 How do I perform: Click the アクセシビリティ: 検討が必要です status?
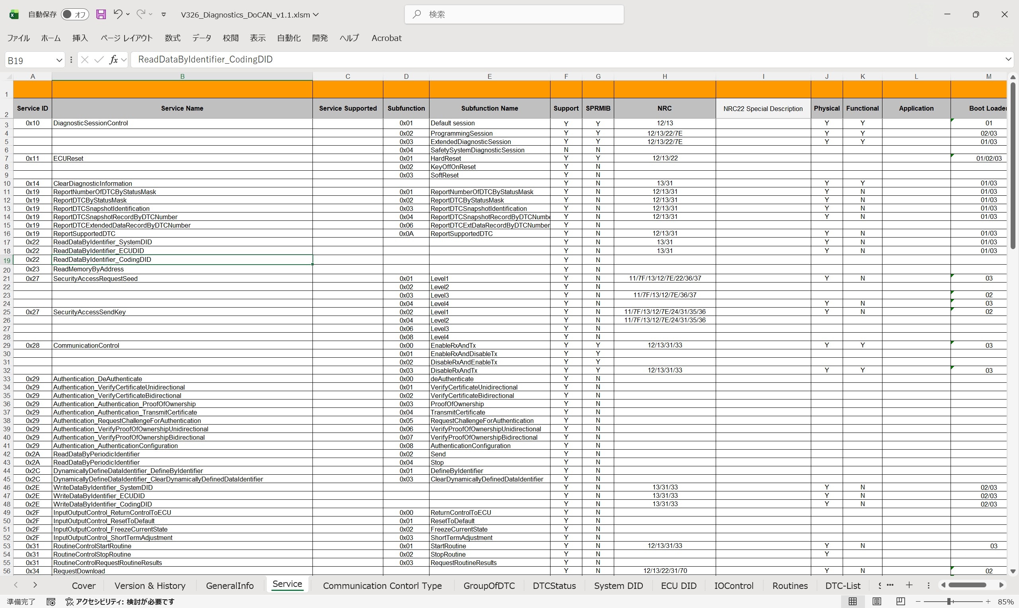120,602
